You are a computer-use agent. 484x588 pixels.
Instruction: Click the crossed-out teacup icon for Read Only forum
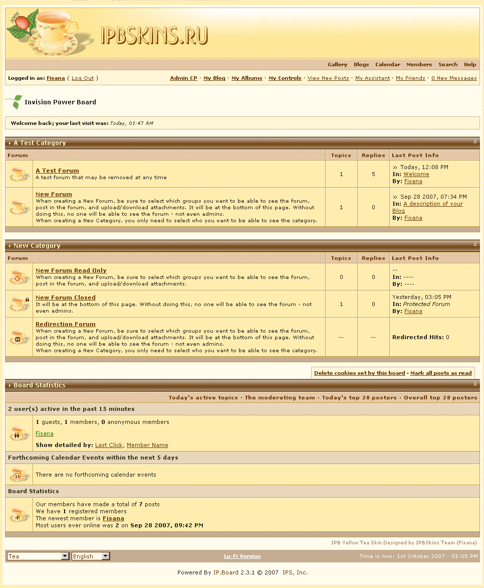point(20,277)
